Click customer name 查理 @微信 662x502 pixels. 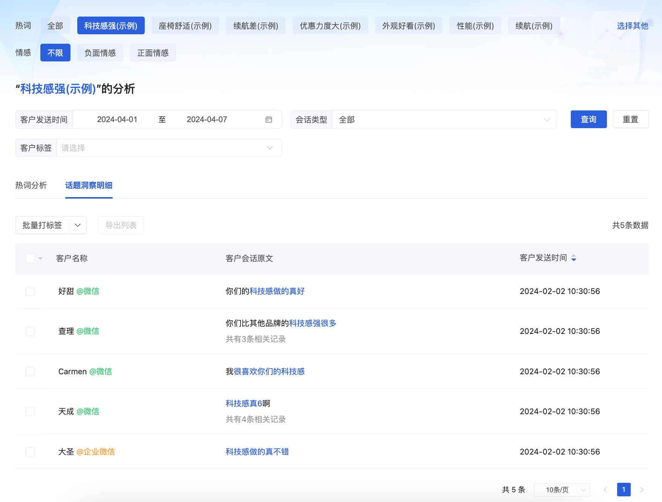click(x=79, y=331)
